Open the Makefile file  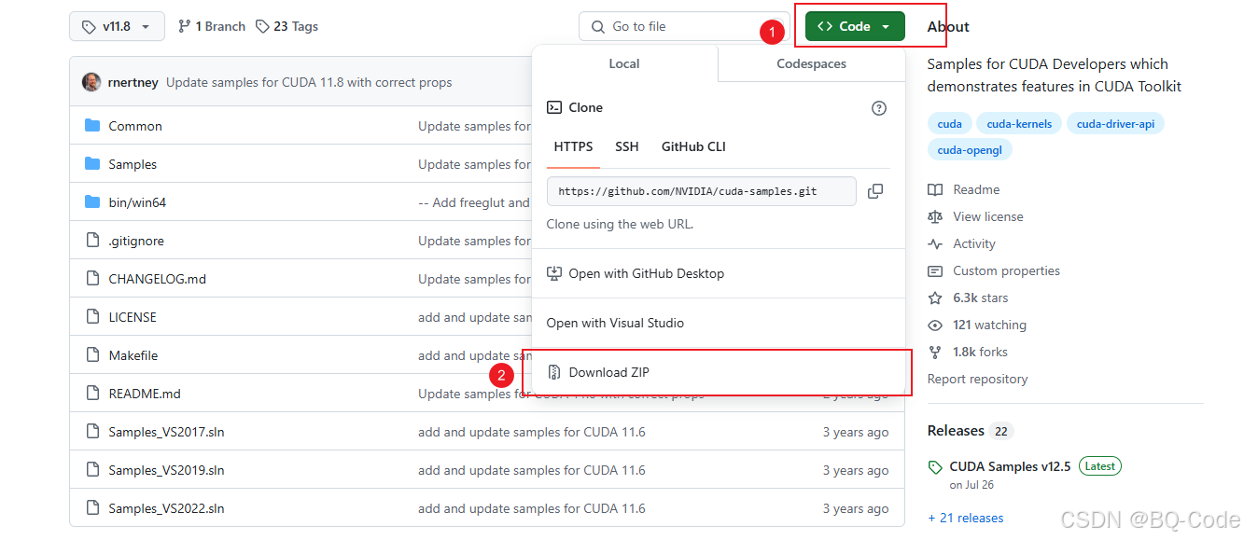(133, 355)
